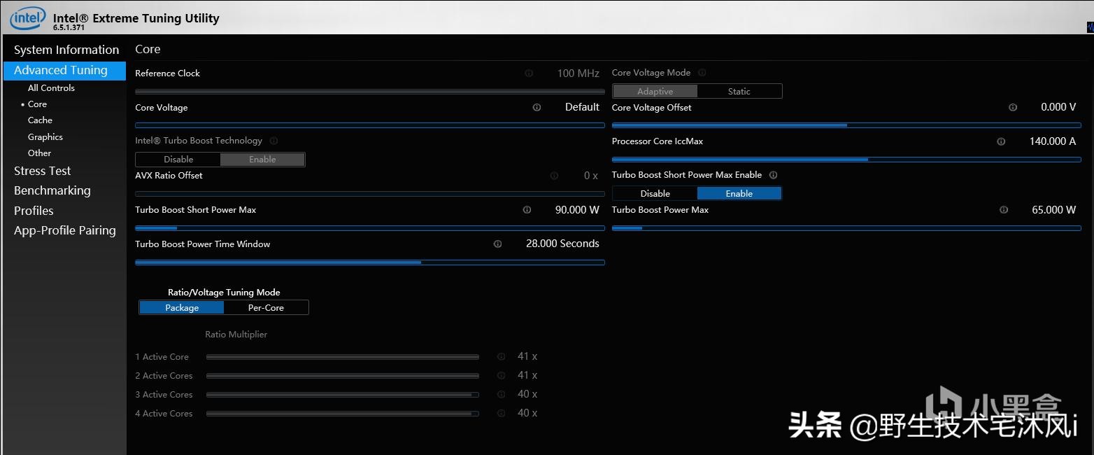Click info icon for Turbo Boost Short Power Max
This screenshot has height=455, width=1094.
(x=527, y=210)
